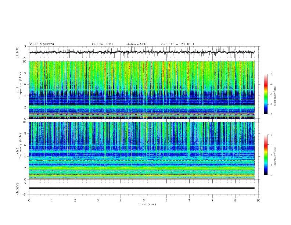
Task: Click the "Time (min)" x-axis label
Action: pos(147,204)
